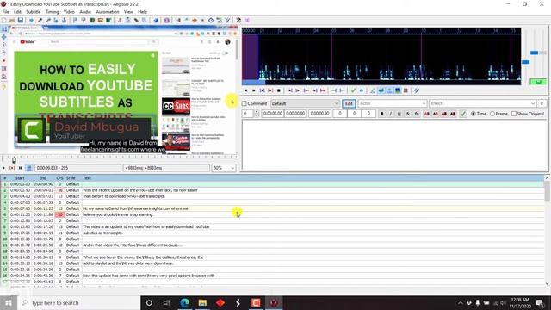Viewport: 551px width, 310px height.
Task: Toggle the green link-sliders button
Action: tap(538, 82)
